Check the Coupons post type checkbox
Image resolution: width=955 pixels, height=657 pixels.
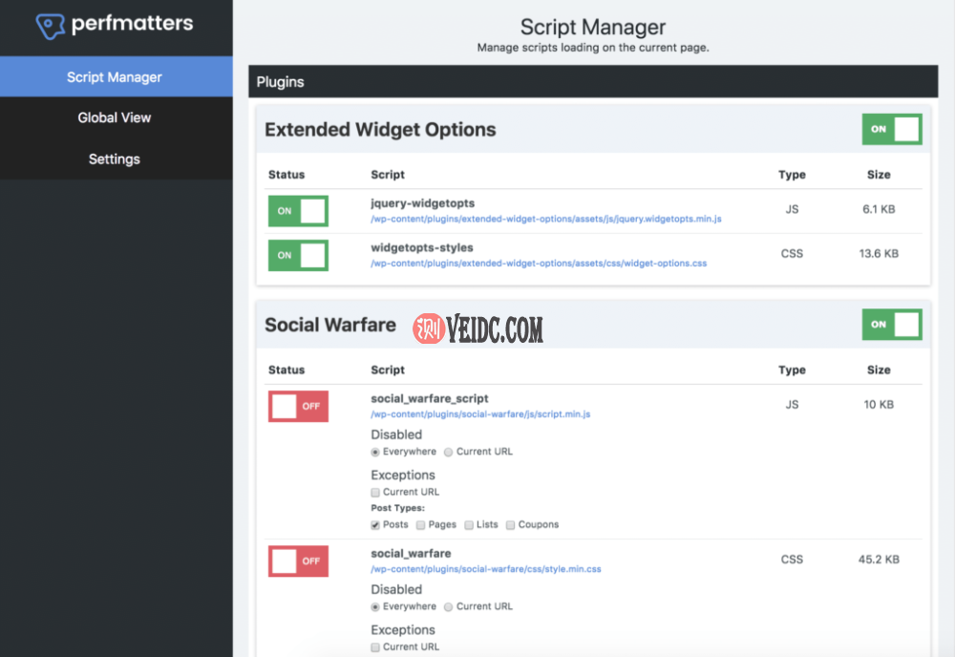coord(511,524)
